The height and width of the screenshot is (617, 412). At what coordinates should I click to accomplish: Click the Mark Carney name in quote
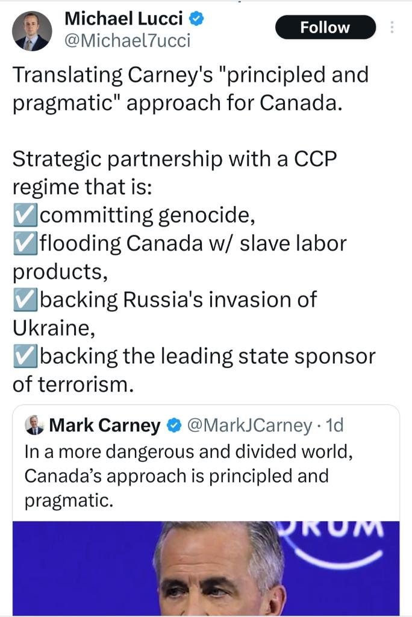tap(104, 426)
